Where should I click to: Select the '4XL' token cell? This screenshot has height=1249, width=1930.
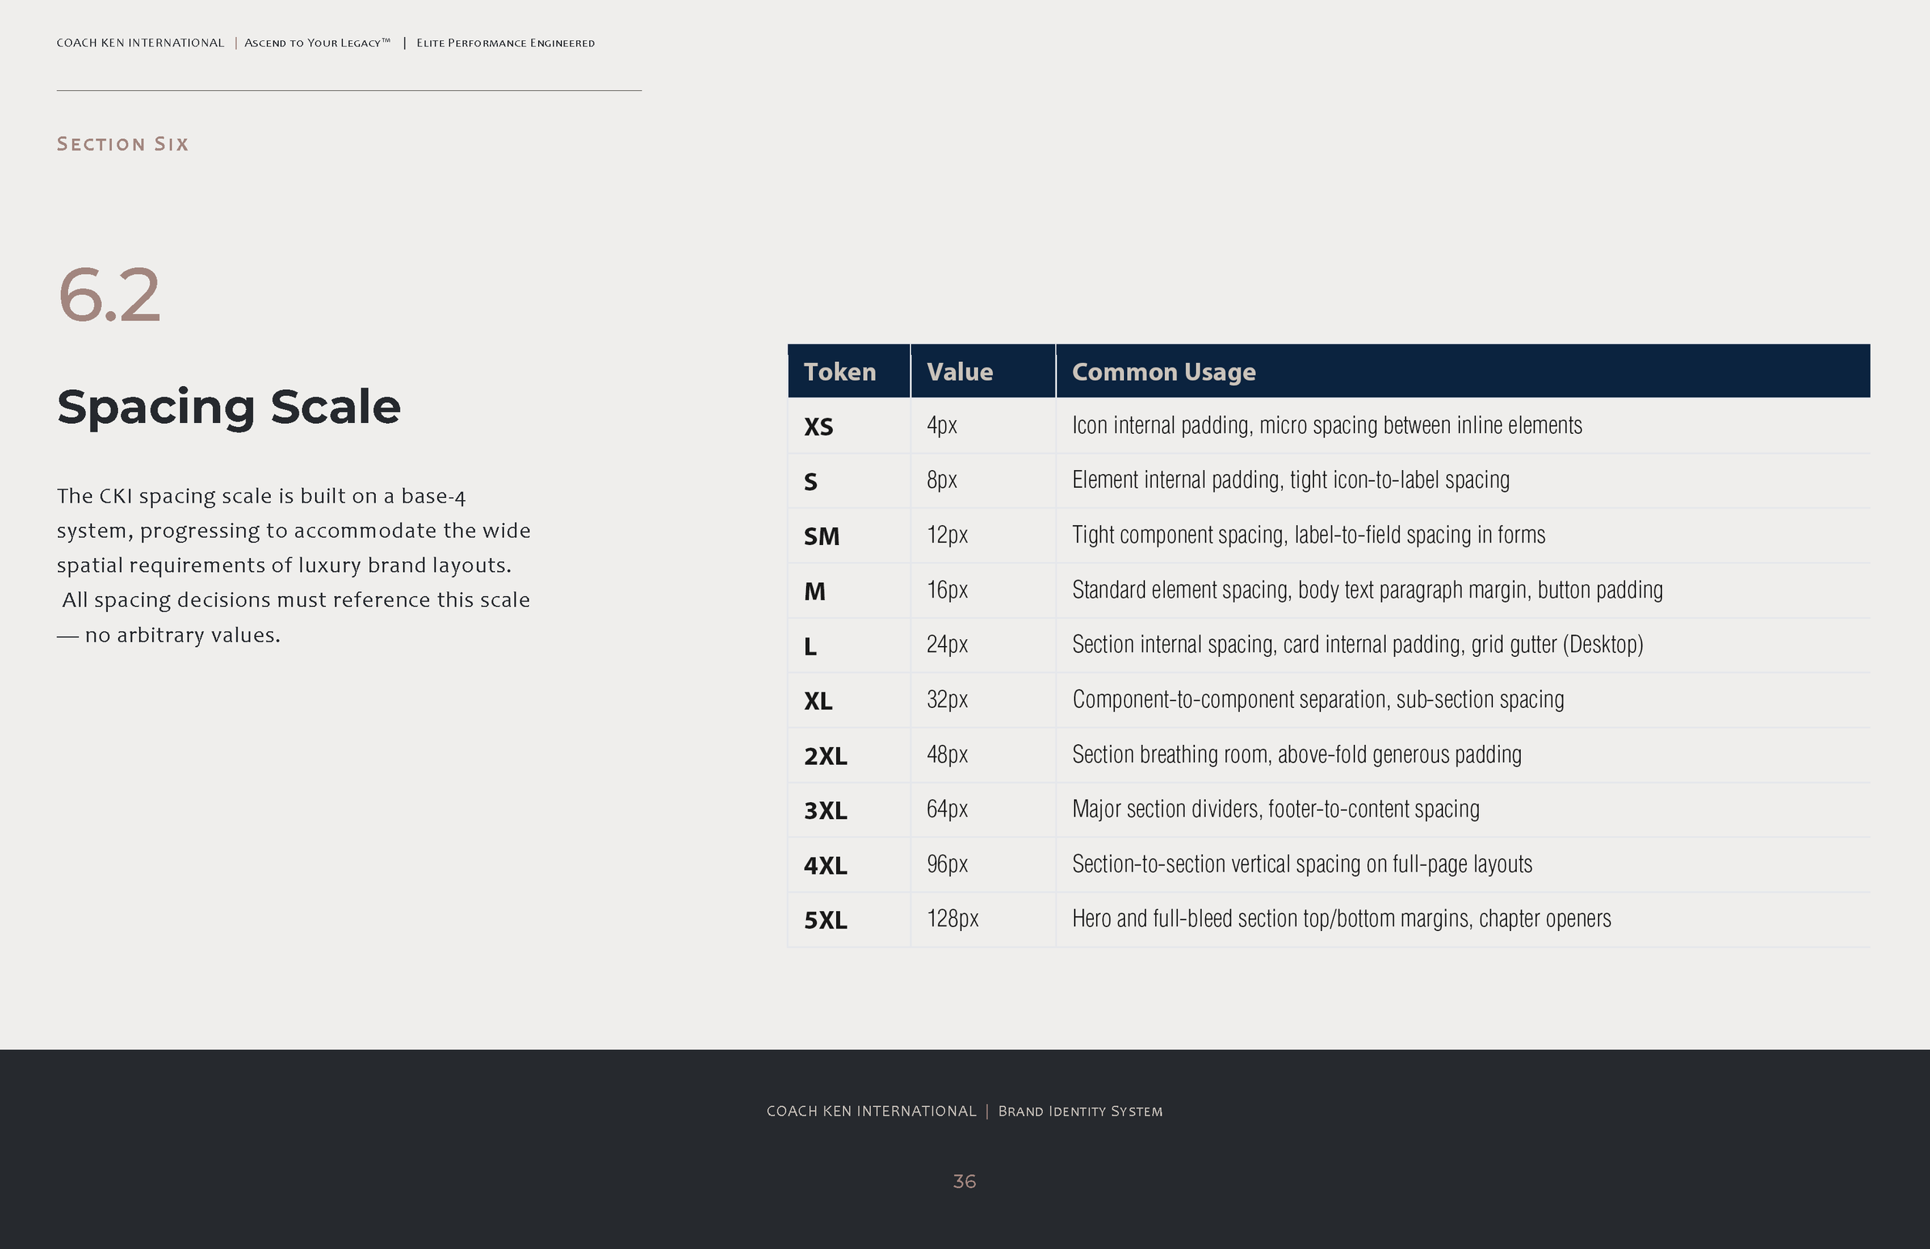(848, 865)
